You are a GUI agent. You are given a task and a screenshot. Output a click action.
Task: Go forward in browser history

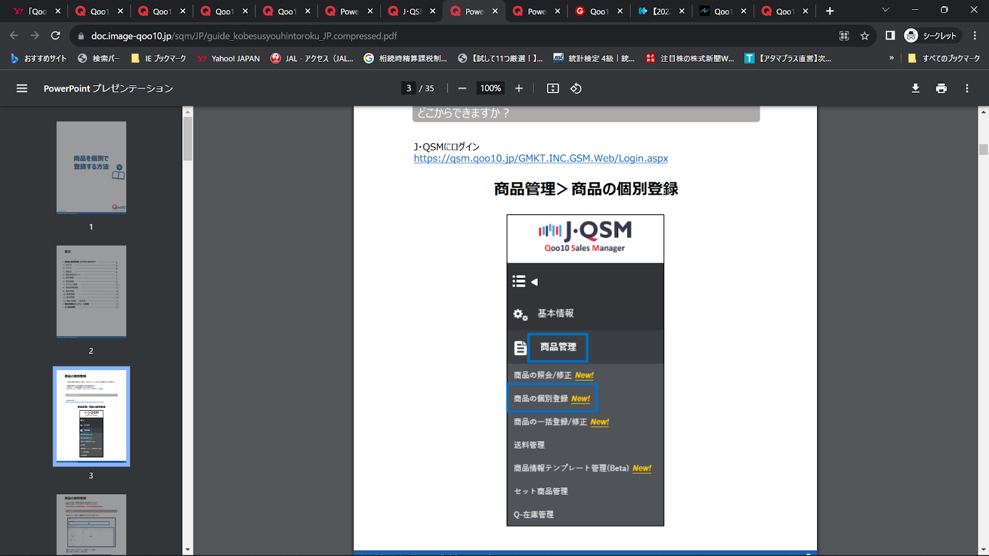coord(35,36)
